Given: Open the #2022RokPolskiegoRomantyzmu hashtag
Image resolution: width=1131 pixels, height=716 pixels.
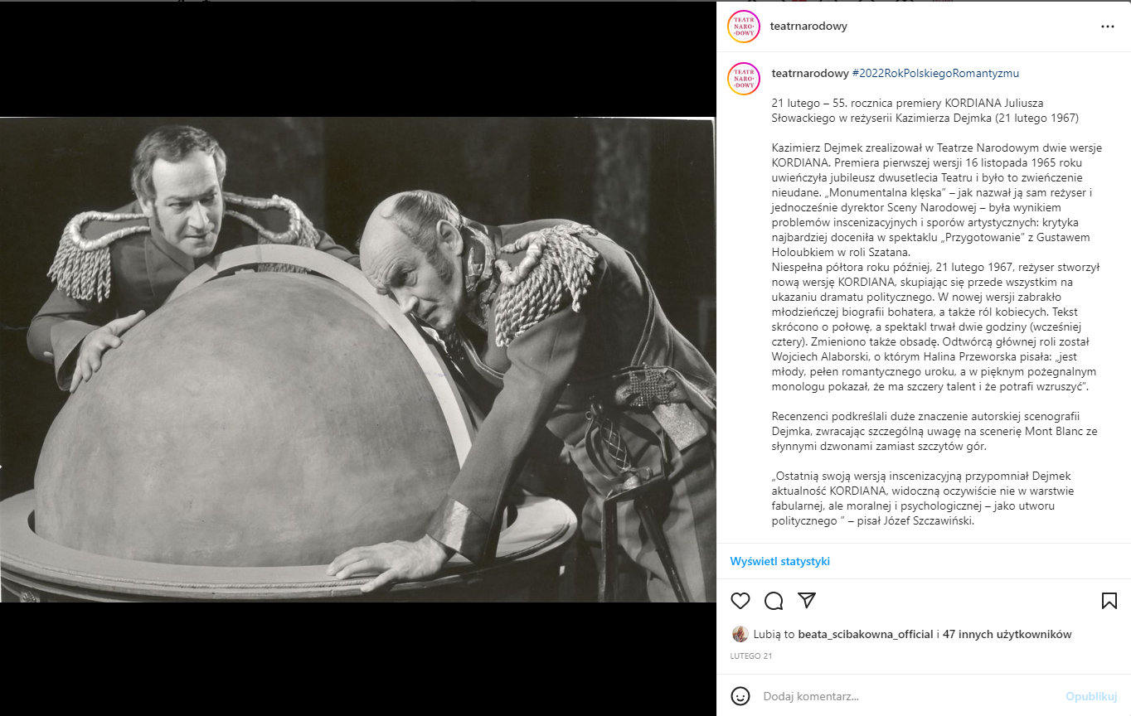Looking at the screenshot, I should coord(935,73).
